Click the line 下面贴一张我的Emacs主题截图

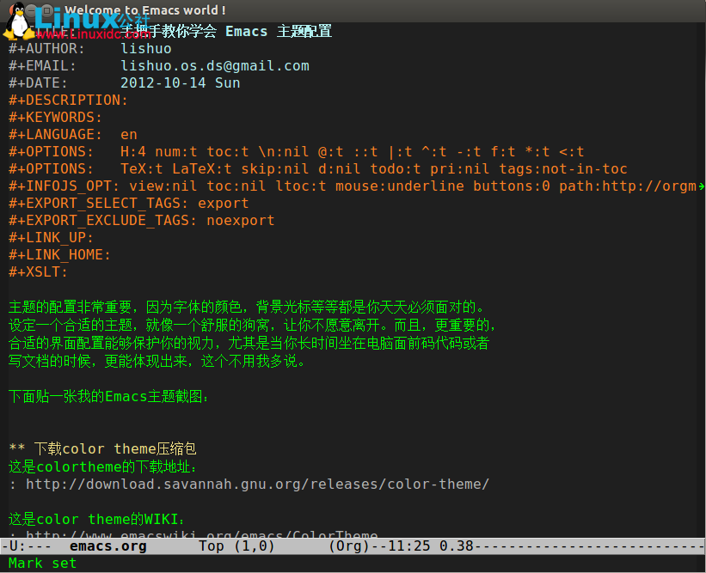[x=108, y=396]
